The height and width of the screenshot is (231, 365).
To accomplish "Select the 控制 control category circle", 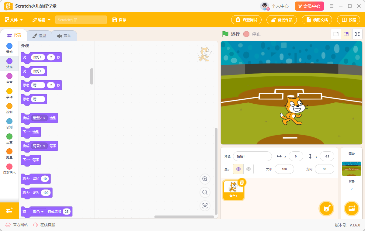I will [x=9, y=106].
